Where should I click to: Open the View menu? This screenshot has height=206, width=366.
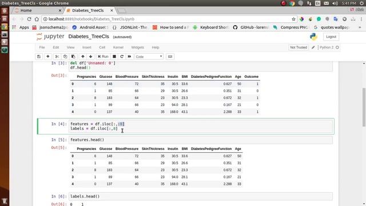(70, 47)
